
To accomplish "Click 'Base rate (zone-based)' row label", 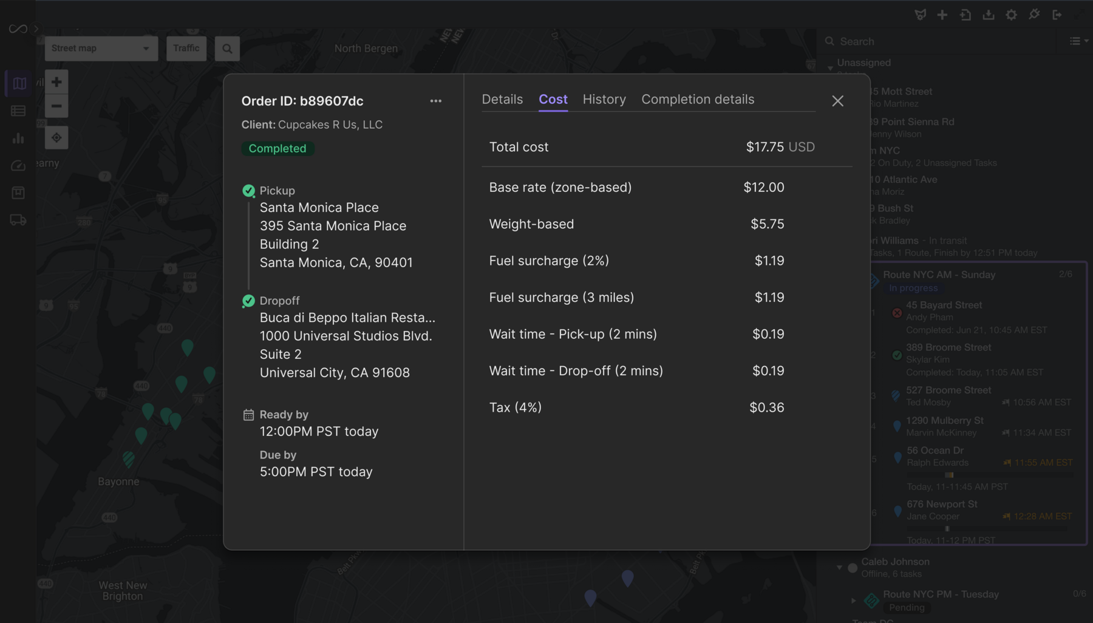I will (x=560, y=188).
